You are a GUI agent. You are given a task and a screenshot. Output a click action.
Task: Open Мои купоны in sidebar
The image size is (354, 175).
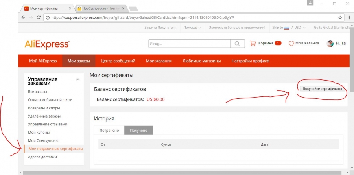click(39, 132)
